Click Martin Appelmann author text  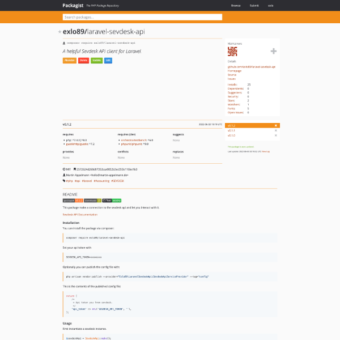point(97,175)
